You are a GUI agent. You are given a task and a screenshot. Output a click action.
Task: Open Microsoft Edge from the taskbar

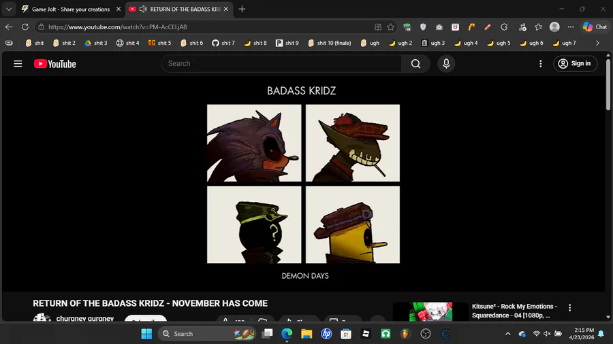(287, 334)
